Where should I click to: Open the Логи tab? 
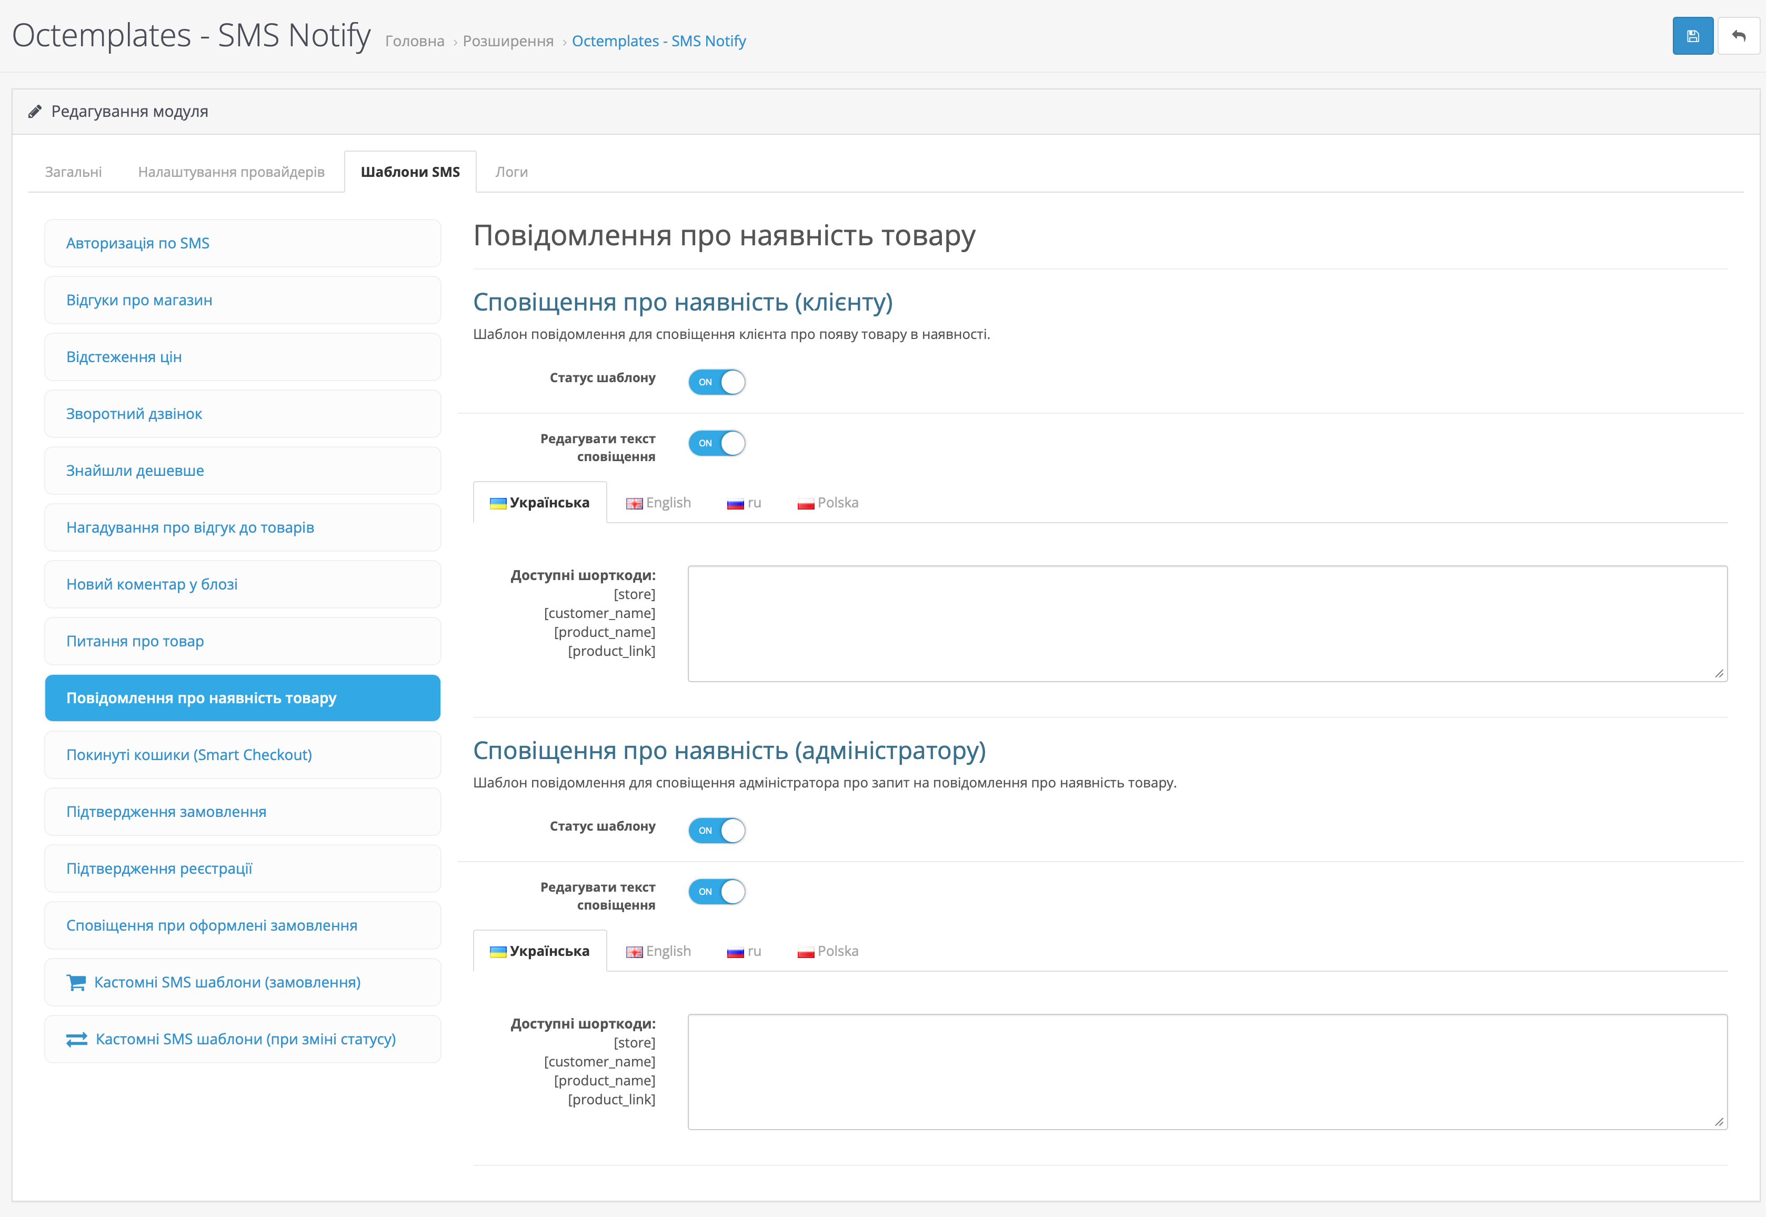click(x=511, y=172)
